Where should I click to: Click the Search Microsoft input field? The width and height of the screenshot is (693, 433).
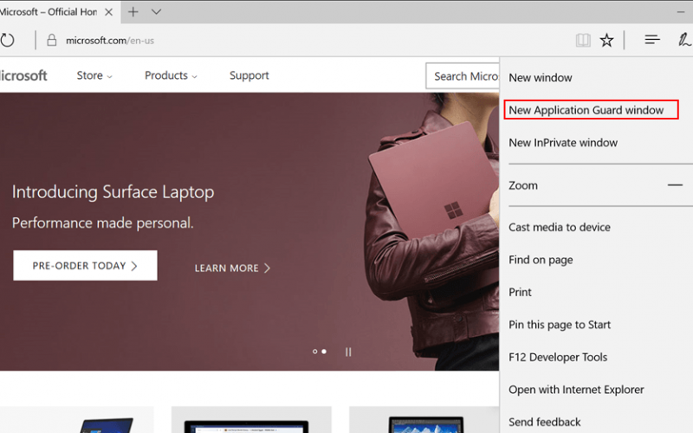[x=463, y=76]
